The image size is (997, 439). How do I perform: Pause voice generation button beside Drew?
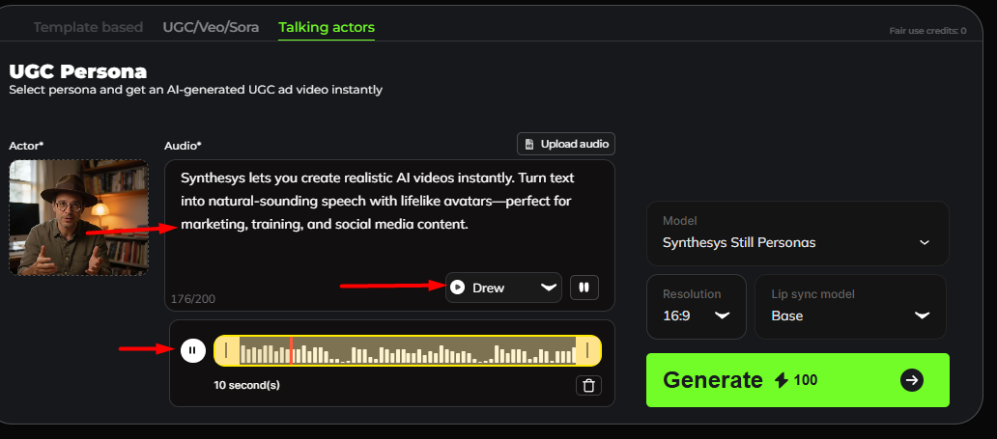pyautogui.click(x=584, y=288)
